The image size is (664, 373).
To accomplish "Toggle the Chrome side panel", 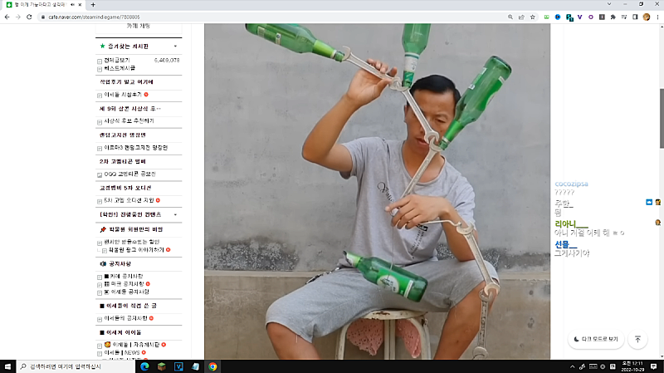I will (x=635, y=17).
